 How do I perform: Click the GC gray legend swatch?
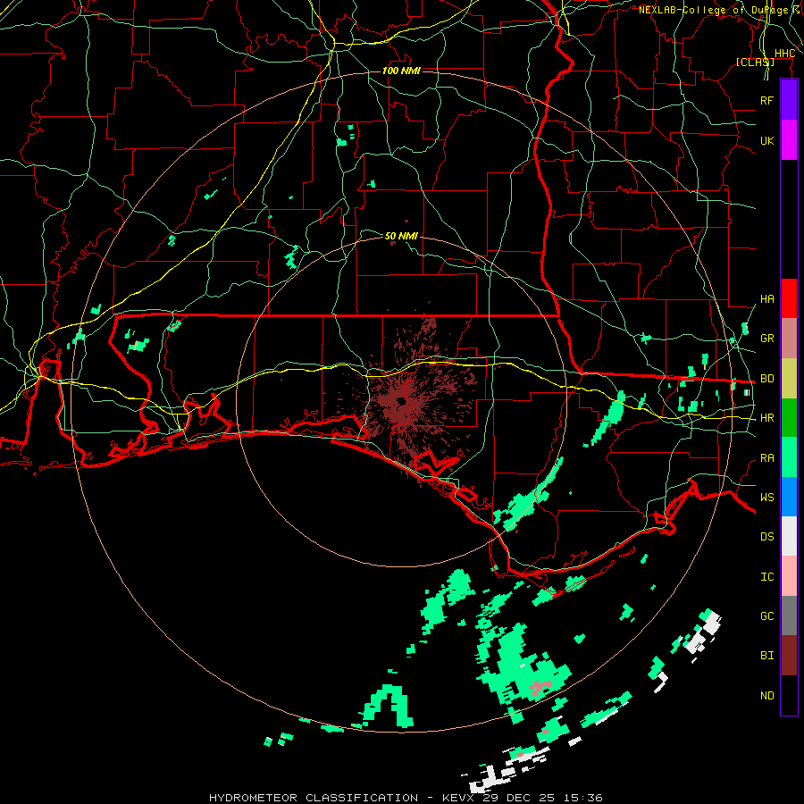click(789, 616)
